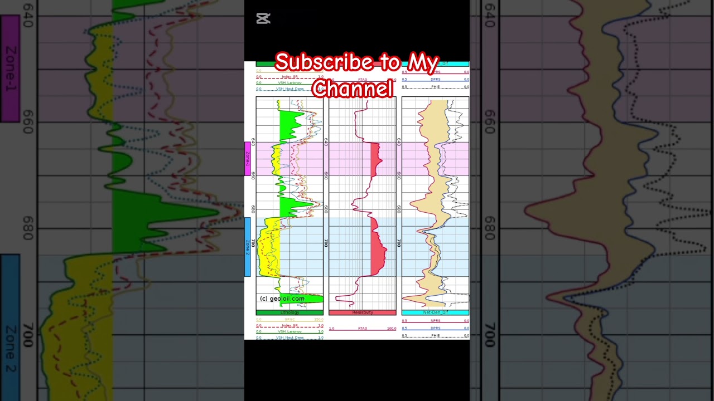Click PHIE curve label in bottom legend
714x401 pixels.
point(436,335)
